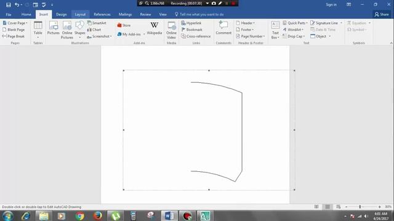The height and width of the screenshot is (221, 394).
Task: Open Google Chrome from taskbar
Action: pyautogui.click(x=79, y=215)
